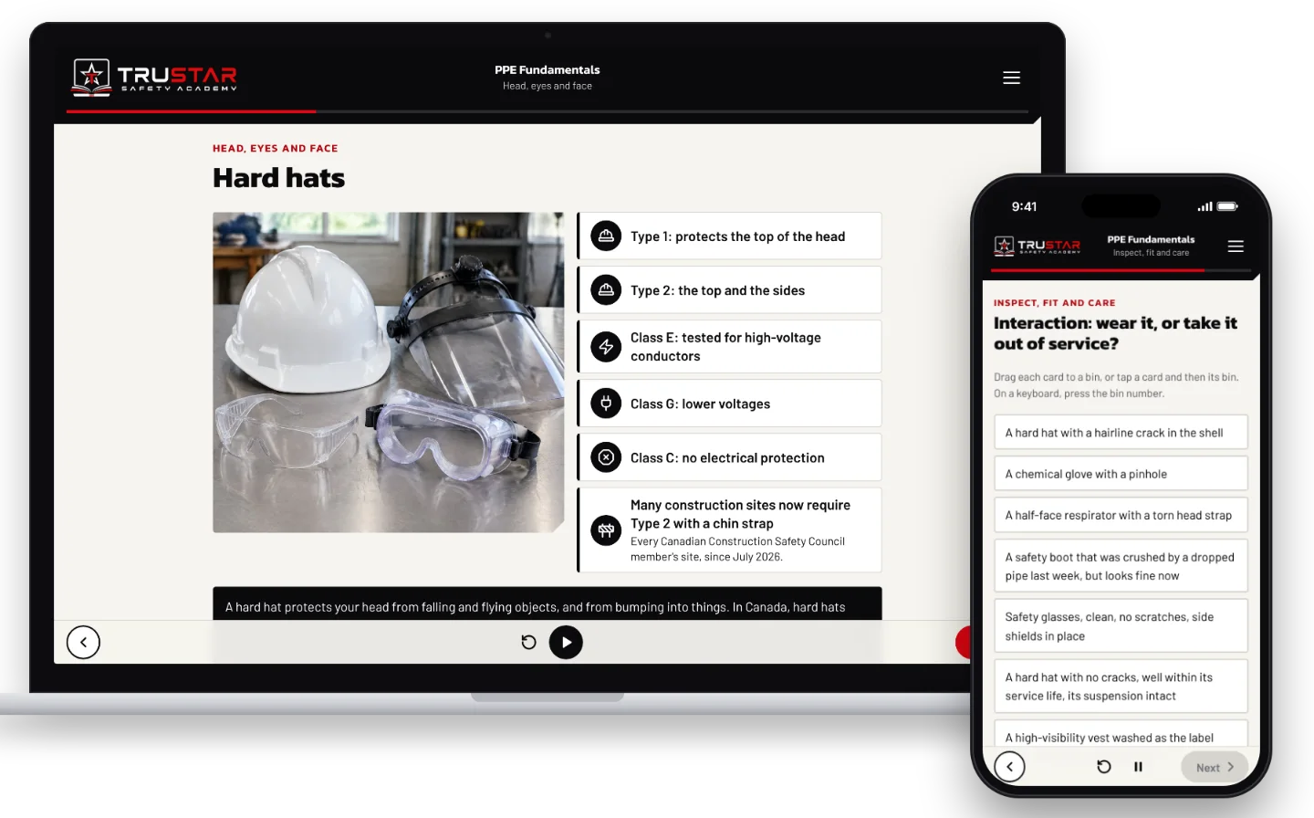This screenshot has width=1314, height=818.
Task: Tap the high-visibility vest card
Action: tap(1121, 734)
